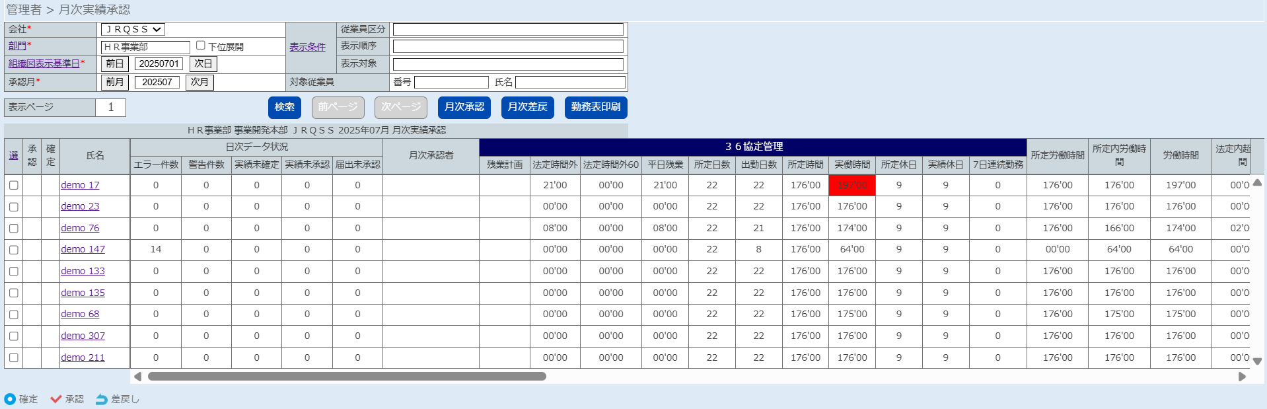
Task: Select the demo 147 row checkbox
Action: click(x=14, y=250)
